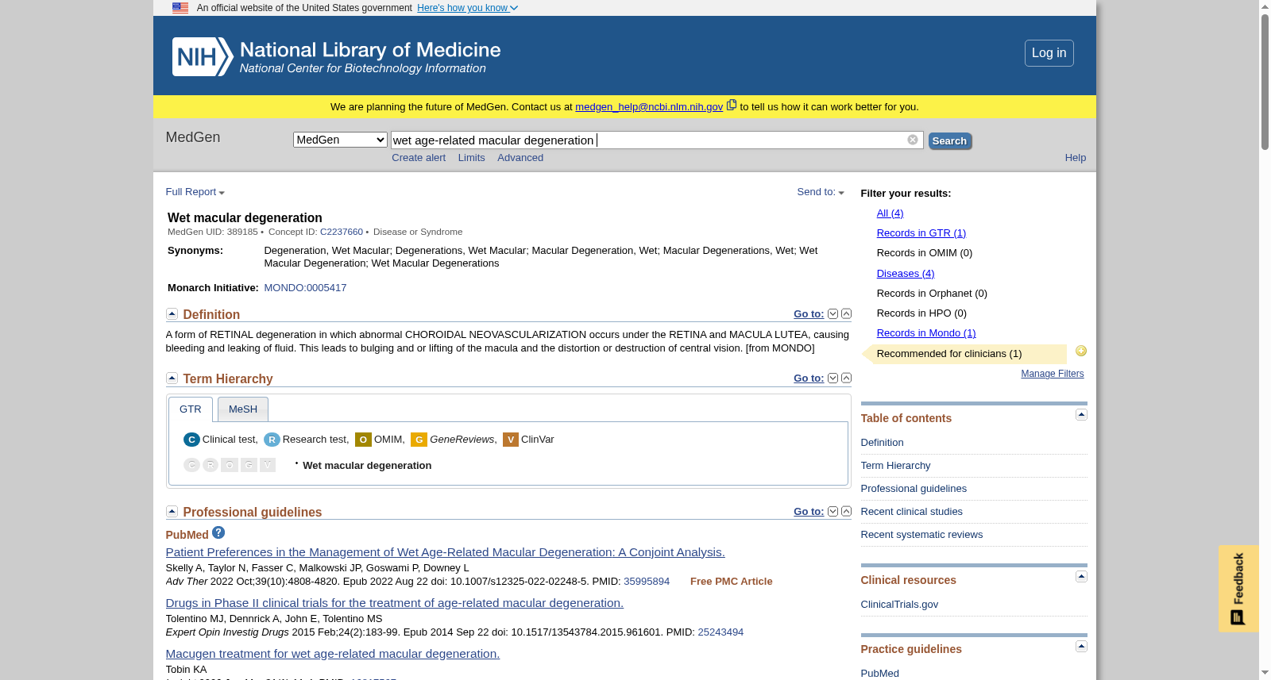This screenshot has width=1271, height=680.
Task: Filter by Records in Mondo (1)
Action: coord(926,333)
